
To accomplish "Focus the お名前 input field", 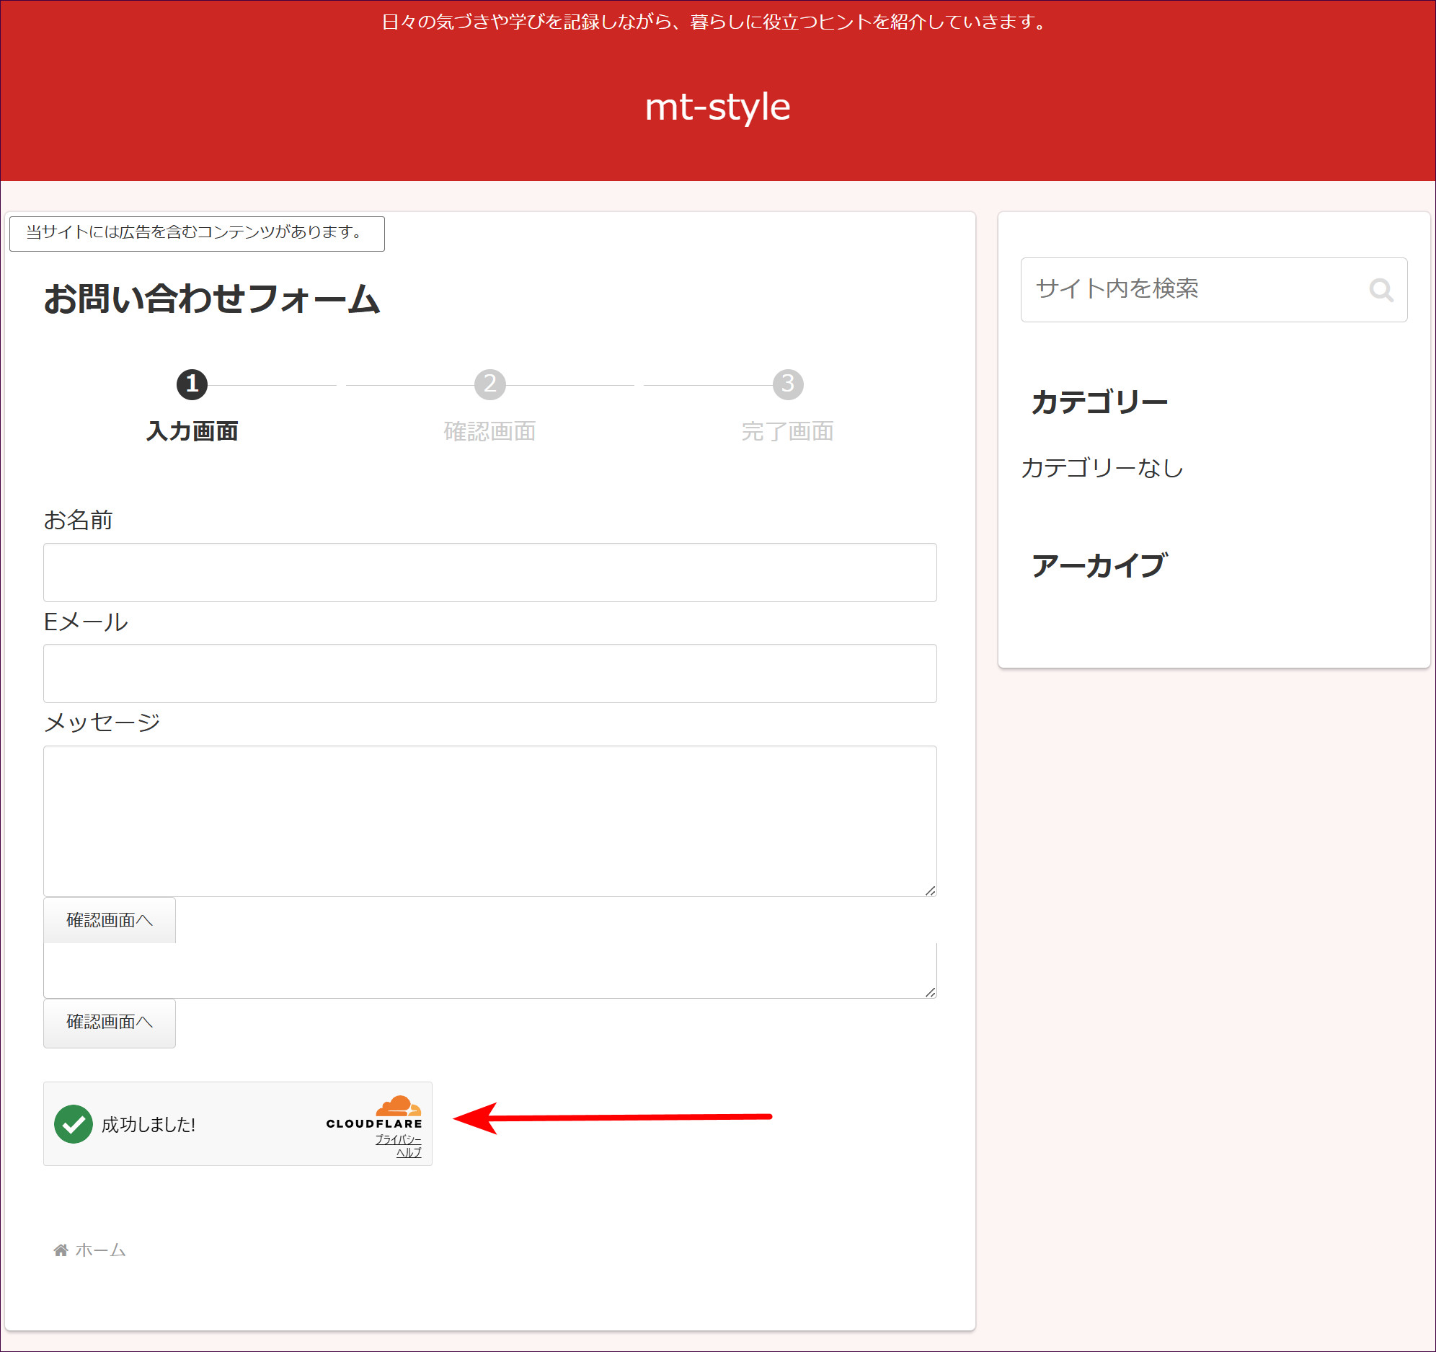I will pyautogui.click(x=489, y=573).
